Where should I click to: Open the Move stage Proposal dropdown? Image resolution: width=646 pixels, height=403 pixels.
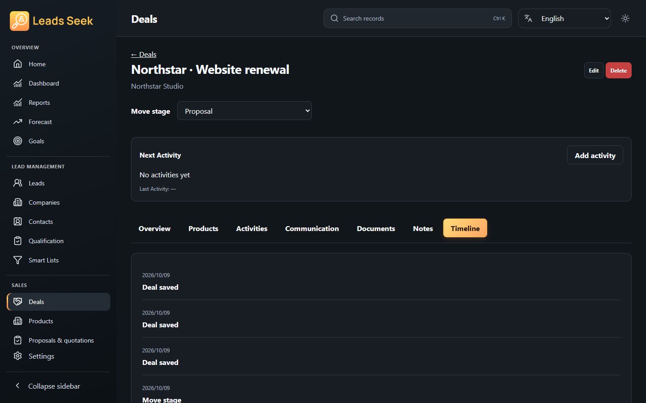[x=244, y=111]
